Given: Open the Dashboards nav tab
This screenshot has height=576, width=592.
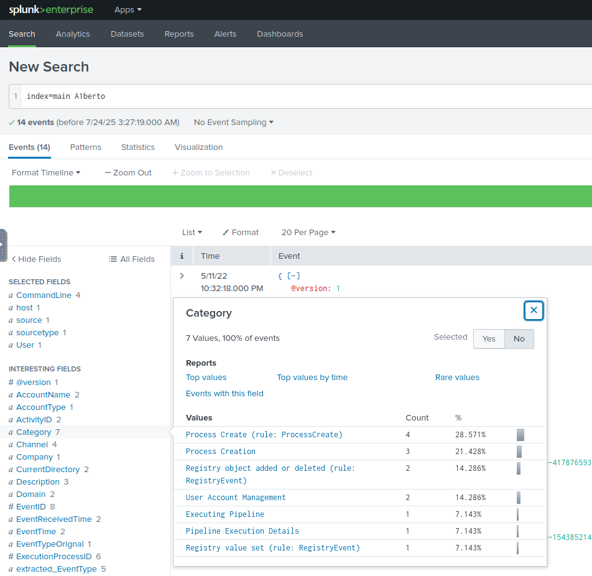Looking at the screenshot, I should [x=280, y=34].
